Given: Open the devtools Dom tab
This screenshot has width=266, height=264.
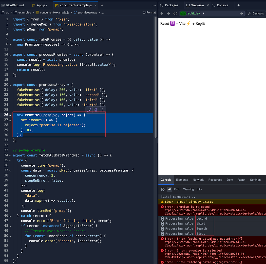Looking at the screenshot, I should click(x=230, y=180).
